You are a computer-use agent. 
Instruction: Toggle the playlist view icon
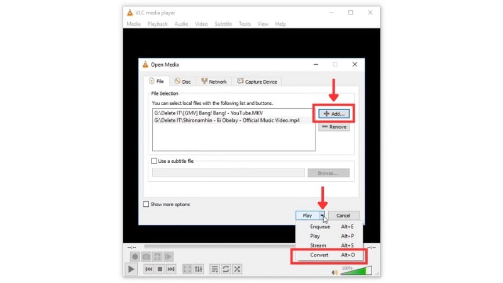click(214, 269)
